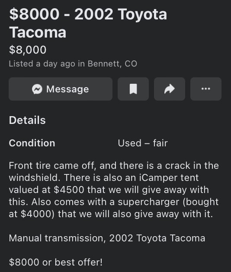The height and width of the screenshot is (272, 231).
Task: Click the Details section heading
Action: point(27,120)
